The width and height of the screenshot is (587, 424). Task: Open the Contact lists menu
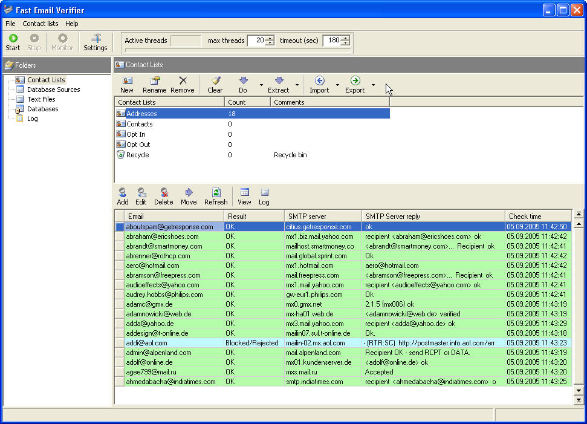[40, 24]
